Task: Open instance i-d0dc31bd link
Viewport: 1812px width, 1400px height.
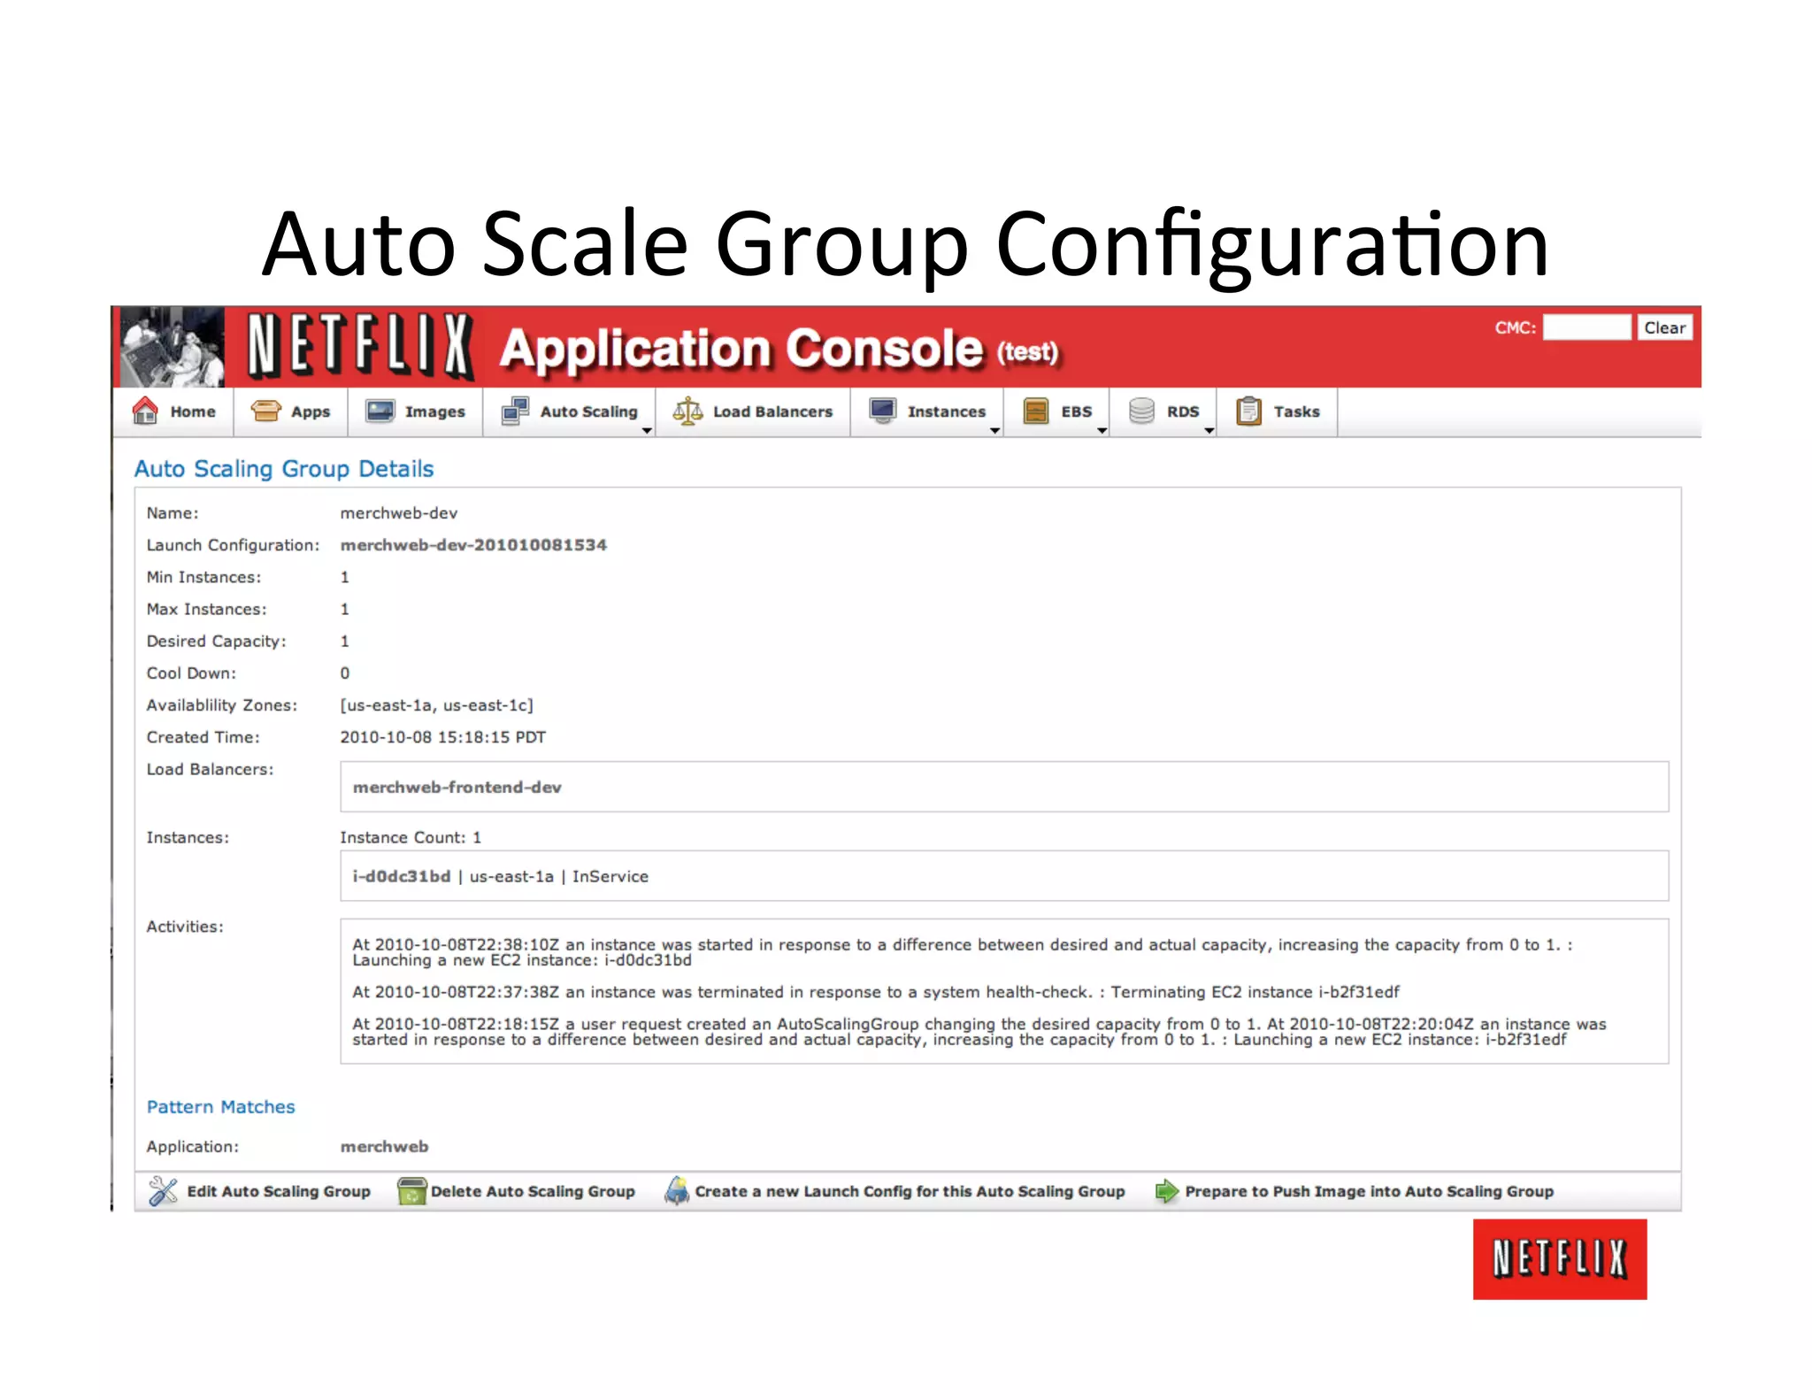Action: click(402, 876)
